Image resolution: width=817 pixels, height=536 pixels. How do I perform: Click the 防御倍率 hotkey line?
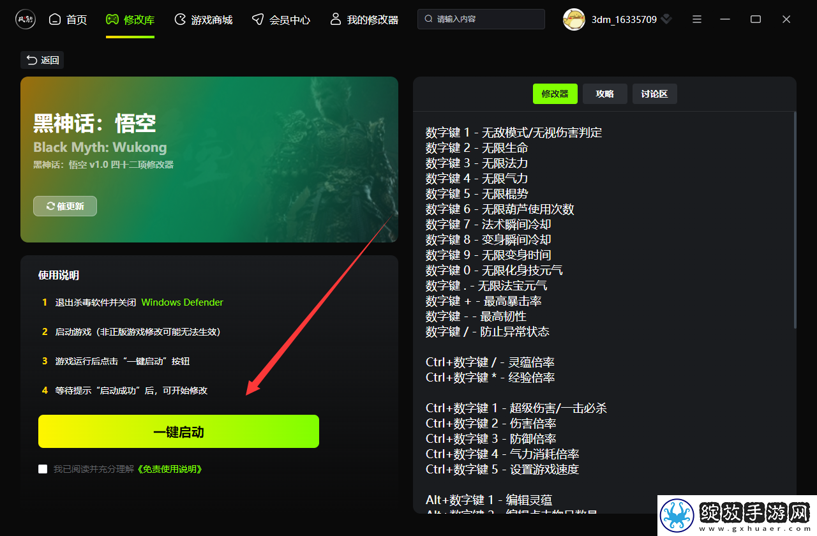[x=491, y=439]
